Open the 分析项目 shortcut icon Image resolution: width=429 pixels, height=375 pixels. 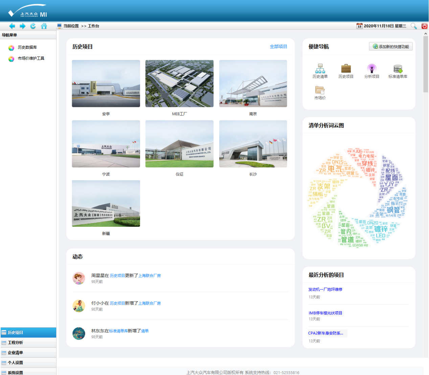pos(371,69)
